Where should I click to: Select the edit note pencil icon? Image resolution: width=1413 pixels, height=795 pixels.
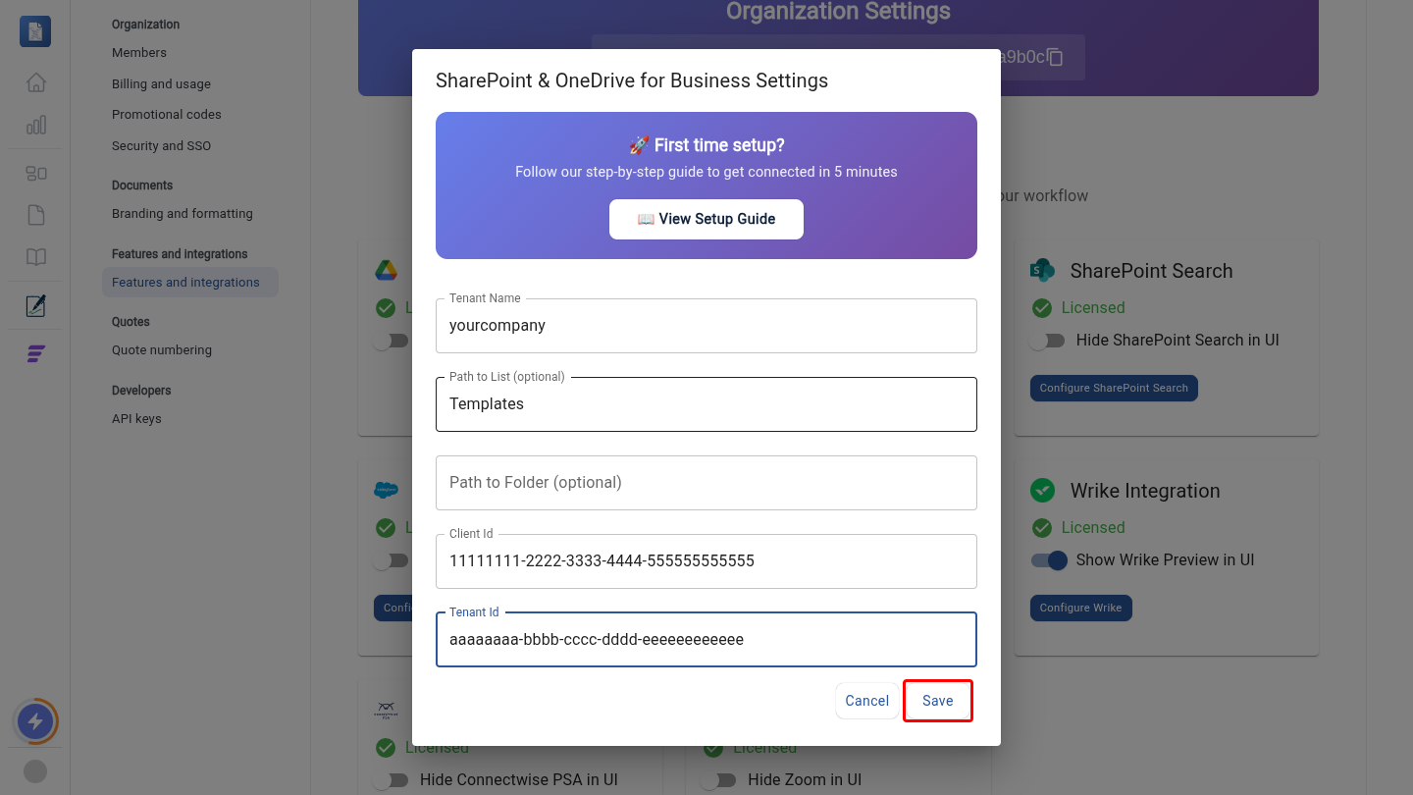click(x=35, y=306)
